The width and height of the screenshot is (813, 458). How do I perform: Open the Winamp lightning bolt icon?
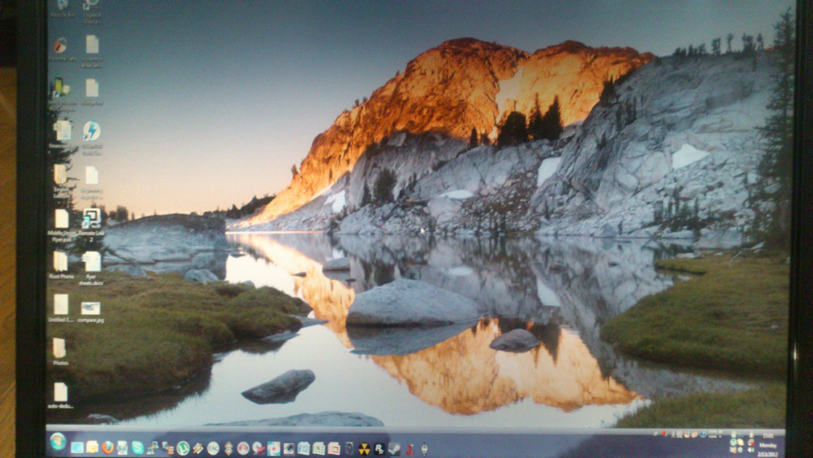(x=198, y=448)
